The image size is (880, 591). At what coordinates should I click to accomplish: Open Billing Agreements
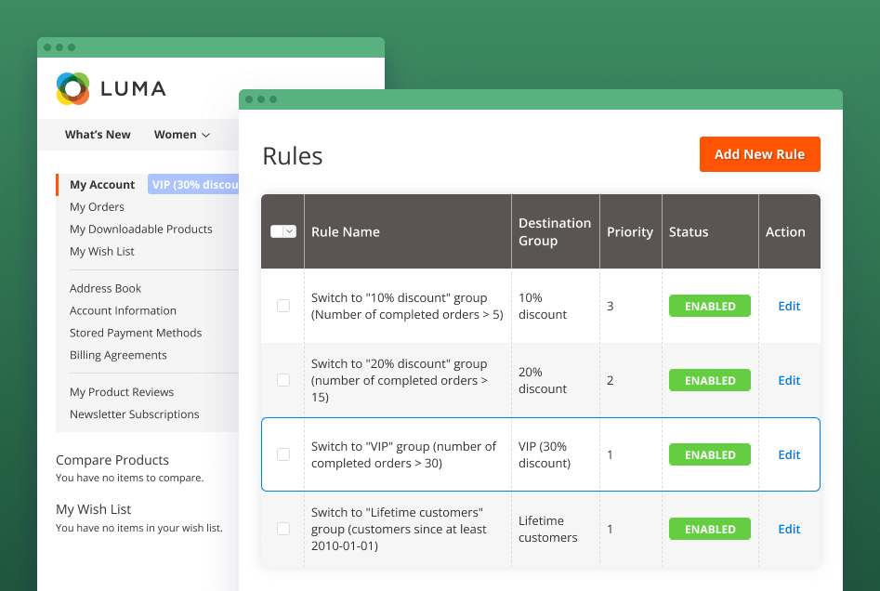[x=118, y=354]
